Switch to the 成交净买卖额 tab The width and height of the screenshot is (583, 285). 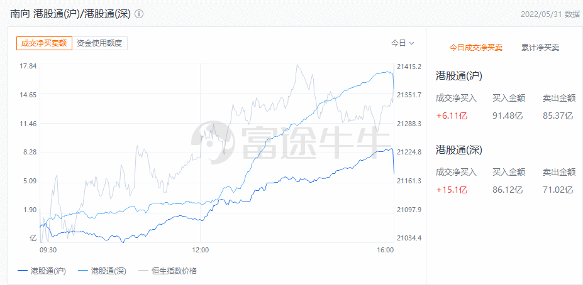[x=44, y=43]
